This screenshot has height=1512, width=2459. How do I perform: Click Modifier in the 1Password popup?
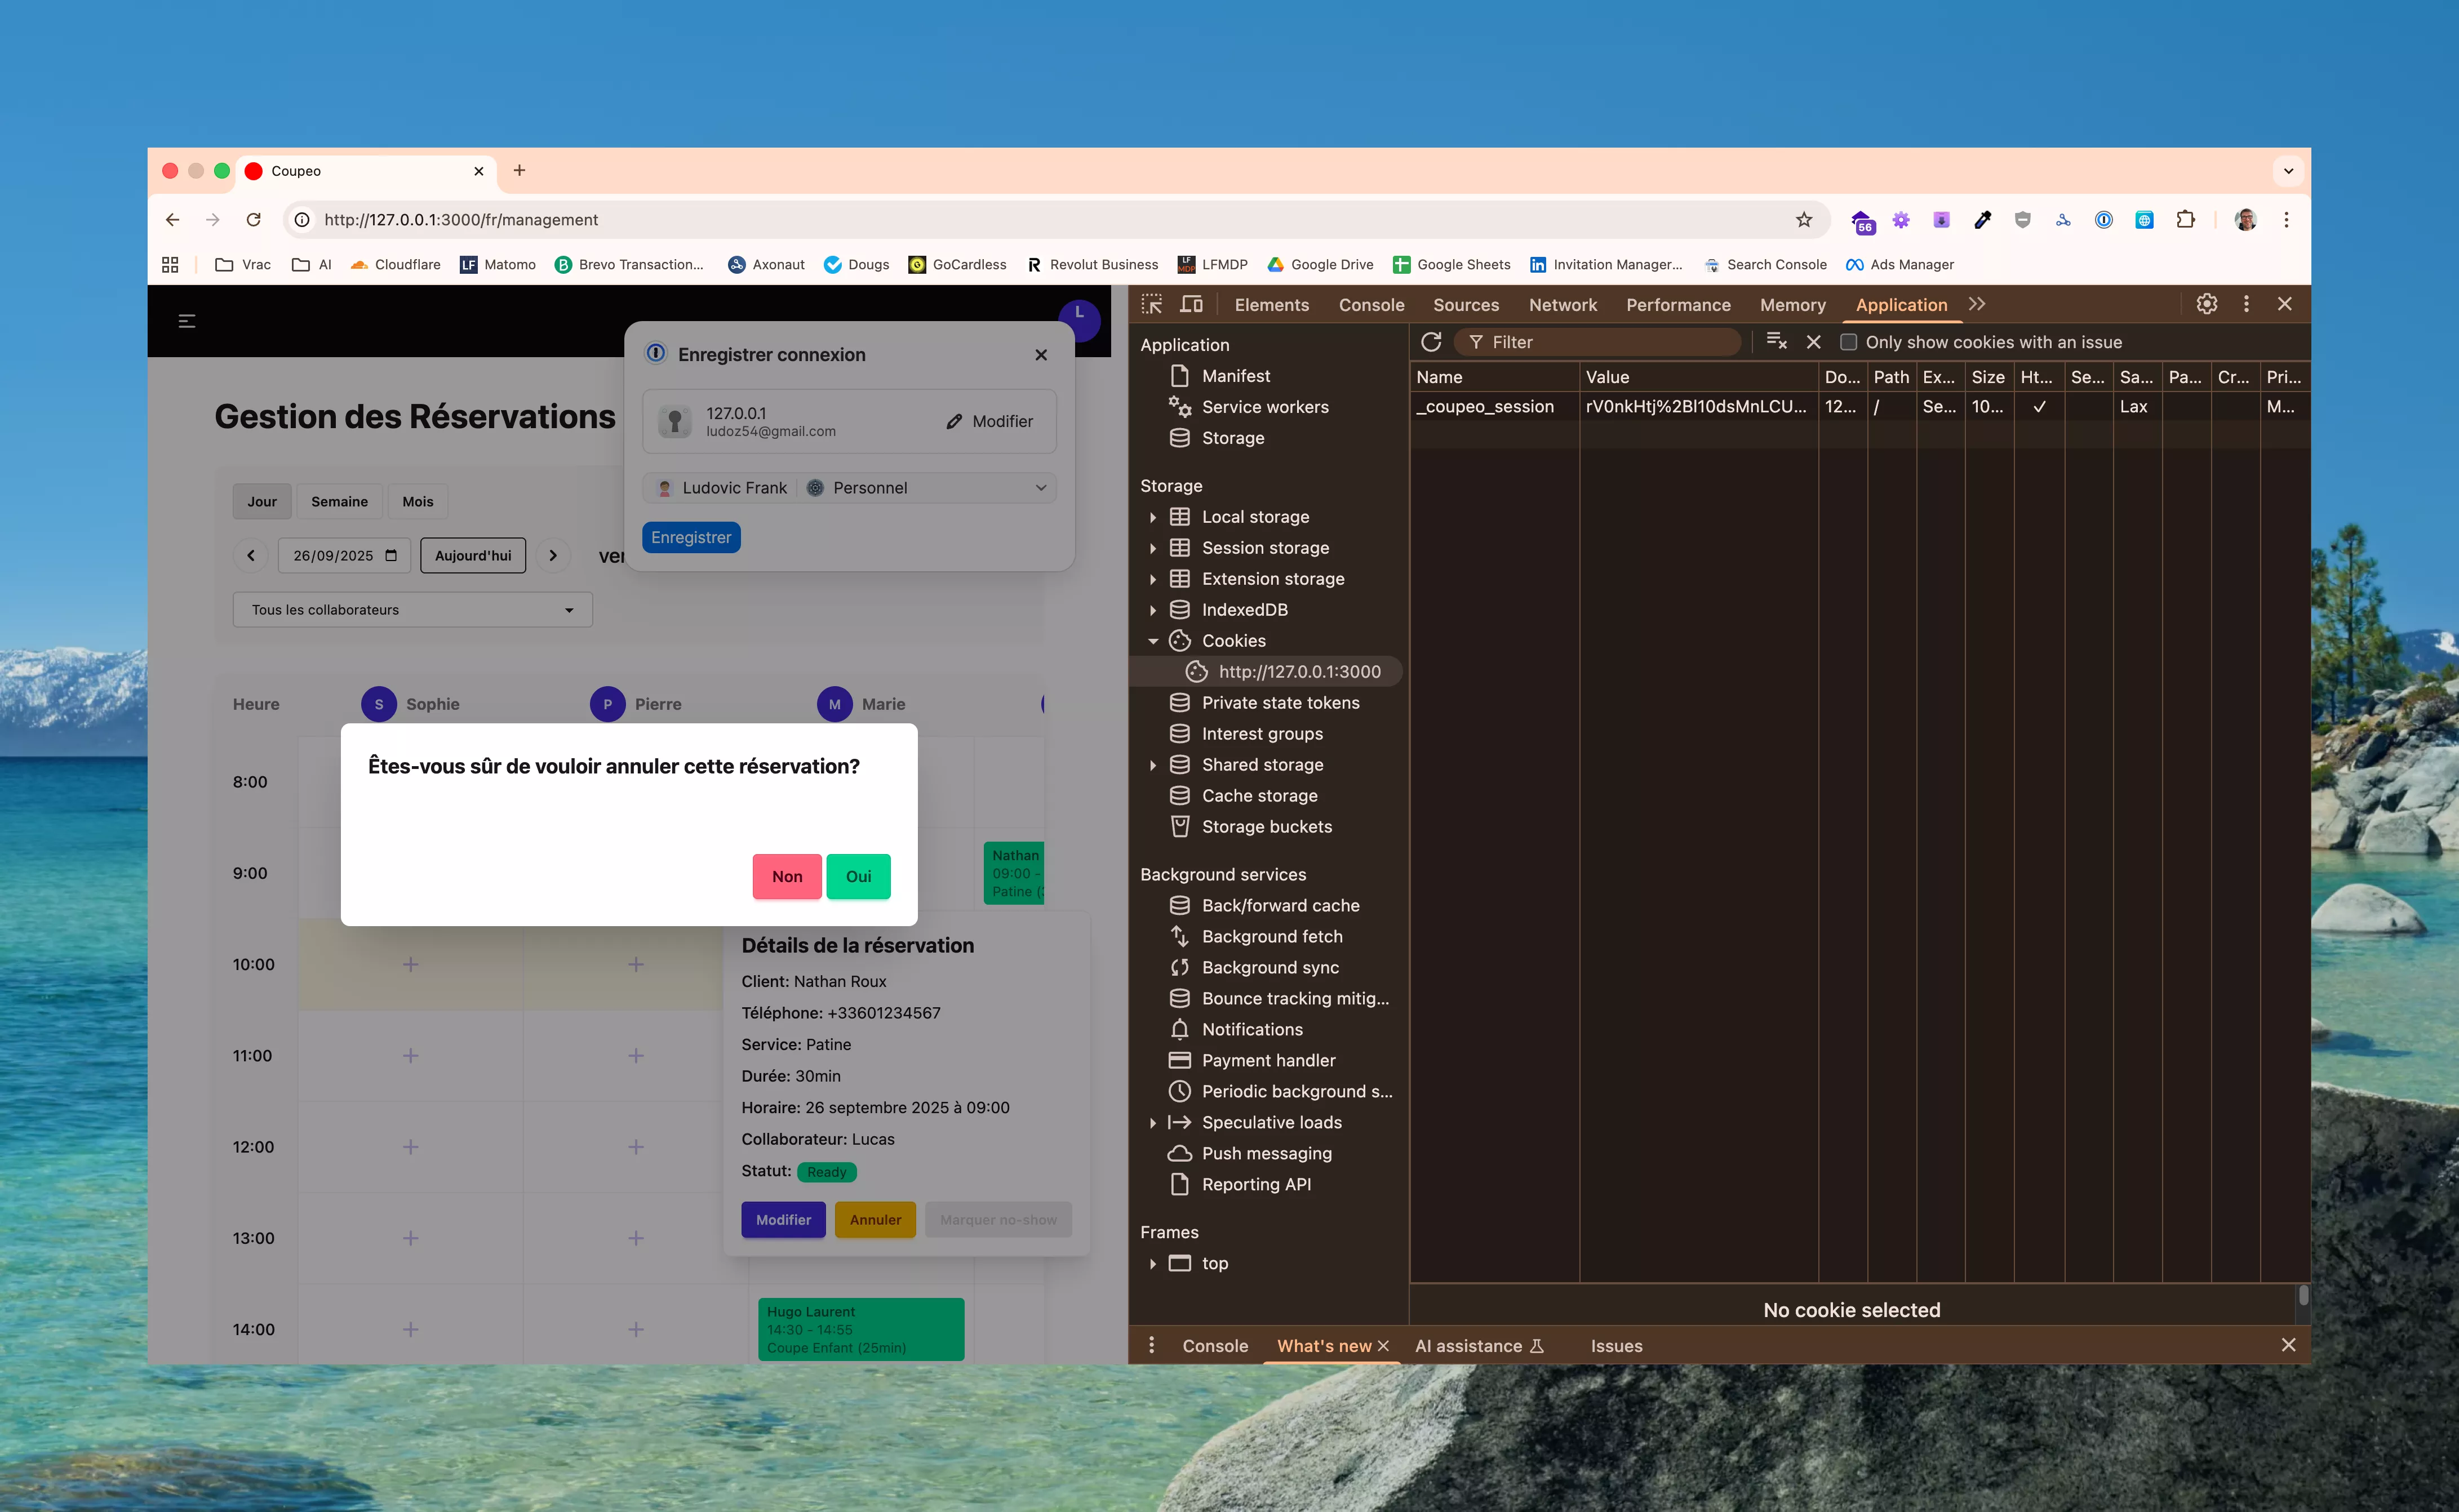[989, 421]
